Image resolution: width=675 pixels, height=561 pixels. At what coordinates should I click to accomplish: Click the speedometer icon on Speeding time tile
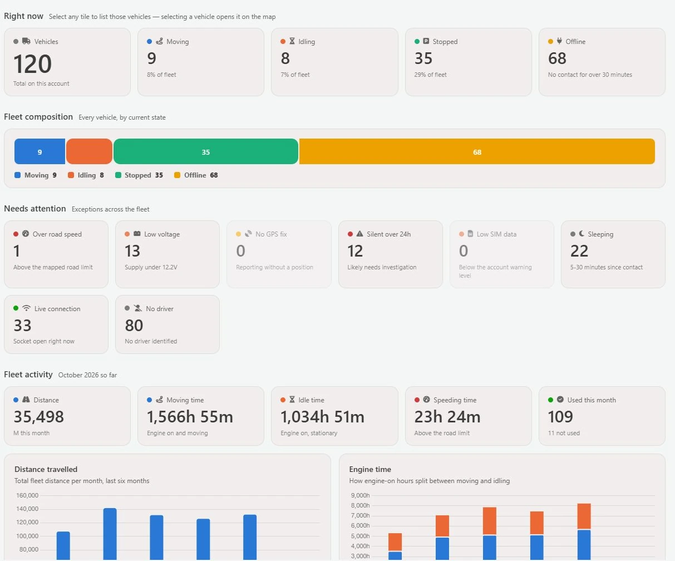click(426, 400)
